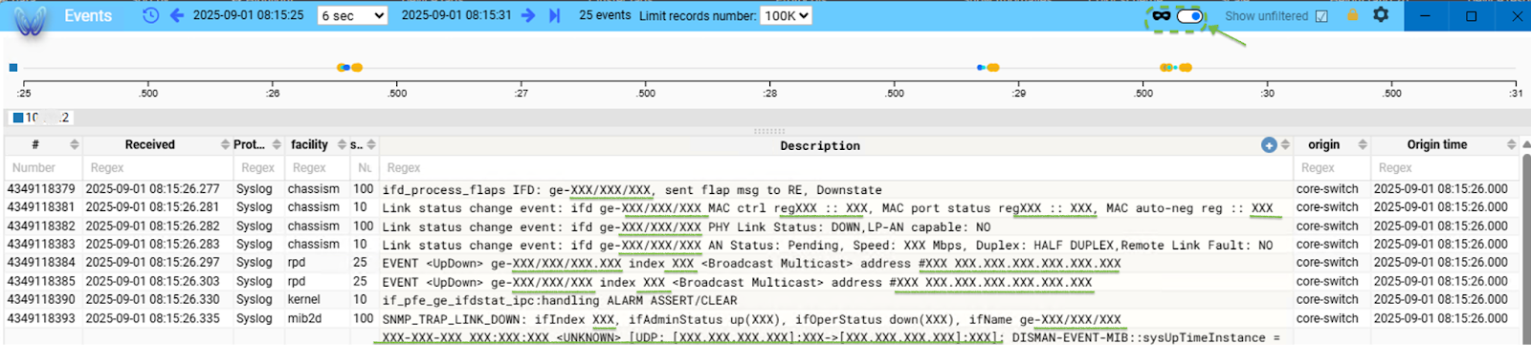Viewport: 1531px width, 345px height.
Task: Focus the Received Regex filter field
Action: (x=158, y=167)
